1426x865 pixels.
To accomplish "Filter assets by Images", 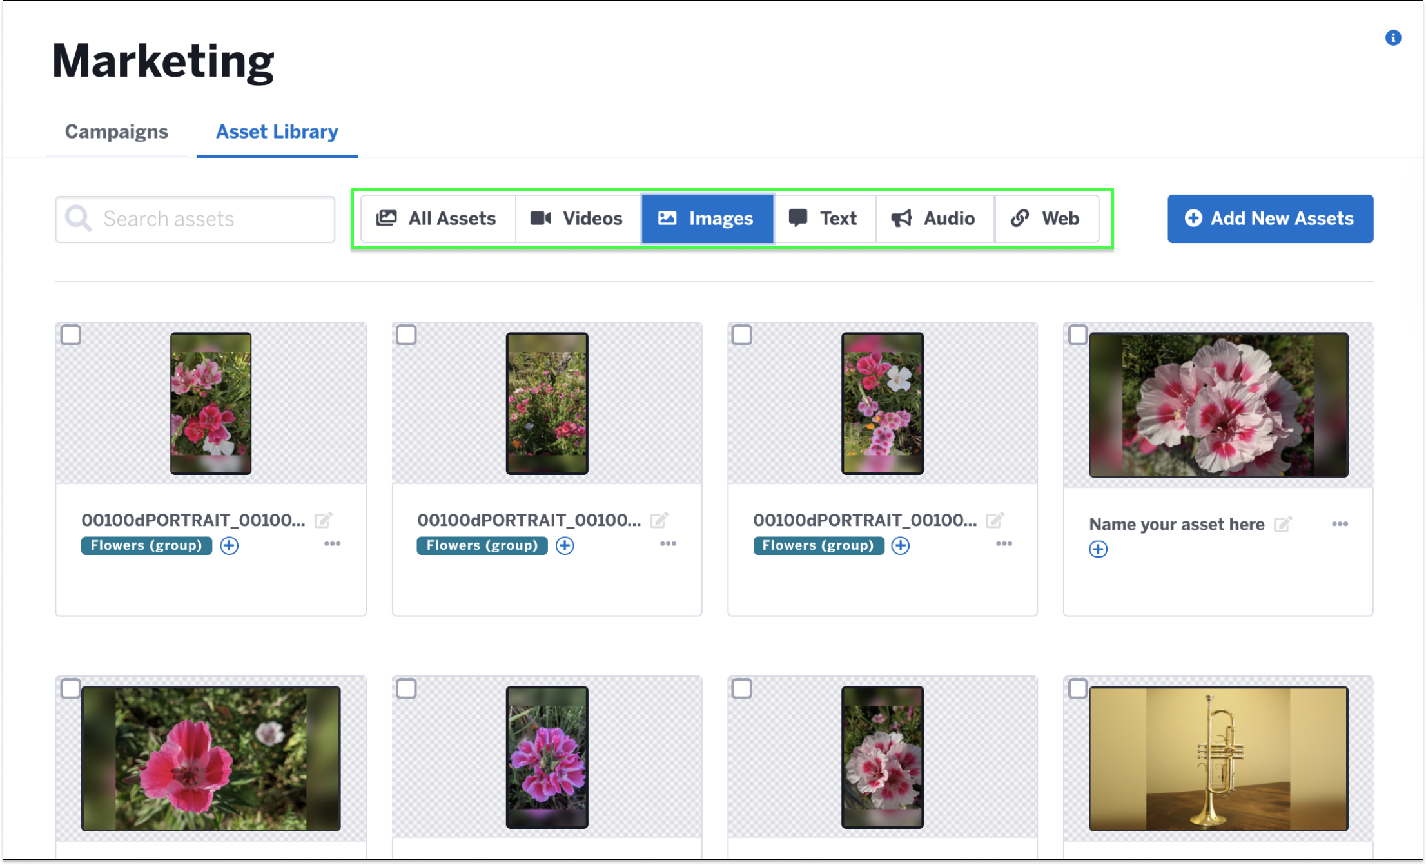I will (707, 219).
